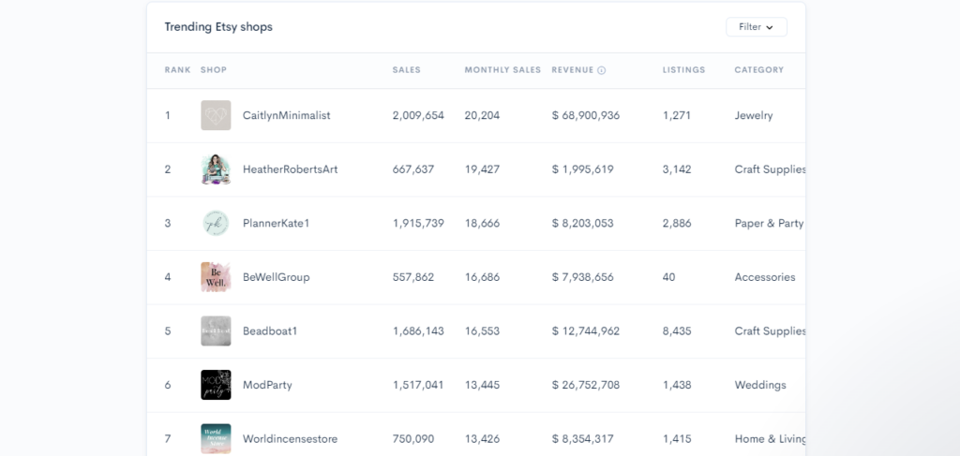This screenshot has height=456, width=960.
Task: Sort by Monthly Sales column header
Action: pyautogui.click(x=502, y=70)
